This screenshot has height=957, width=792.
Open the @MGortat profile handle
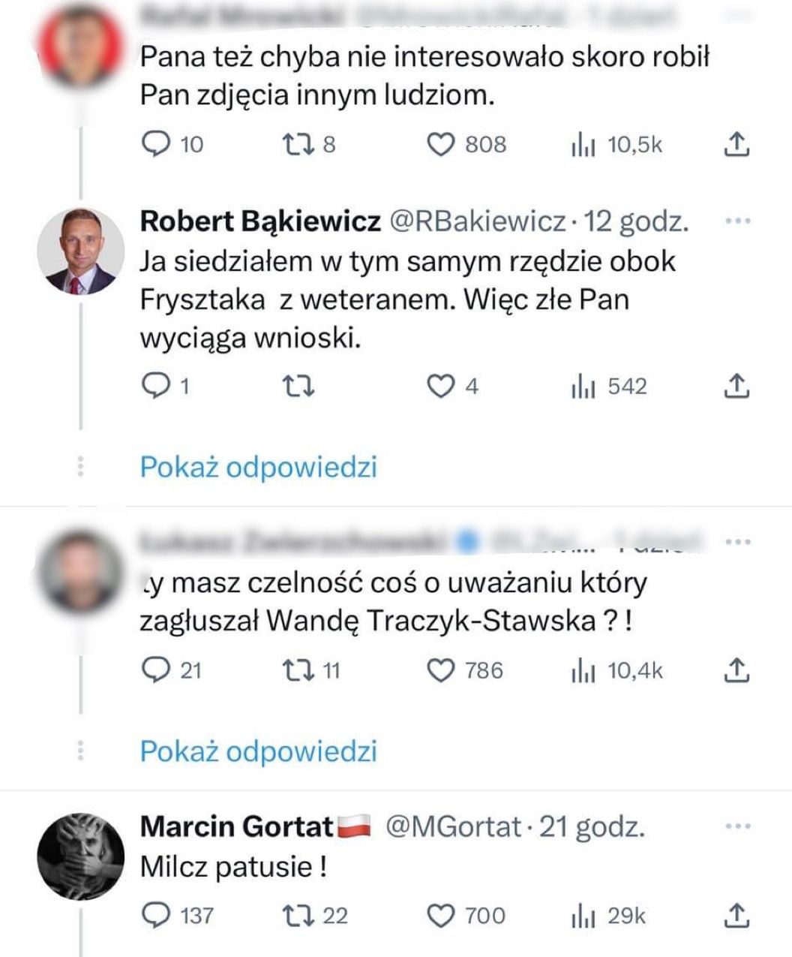coord(453,826)
